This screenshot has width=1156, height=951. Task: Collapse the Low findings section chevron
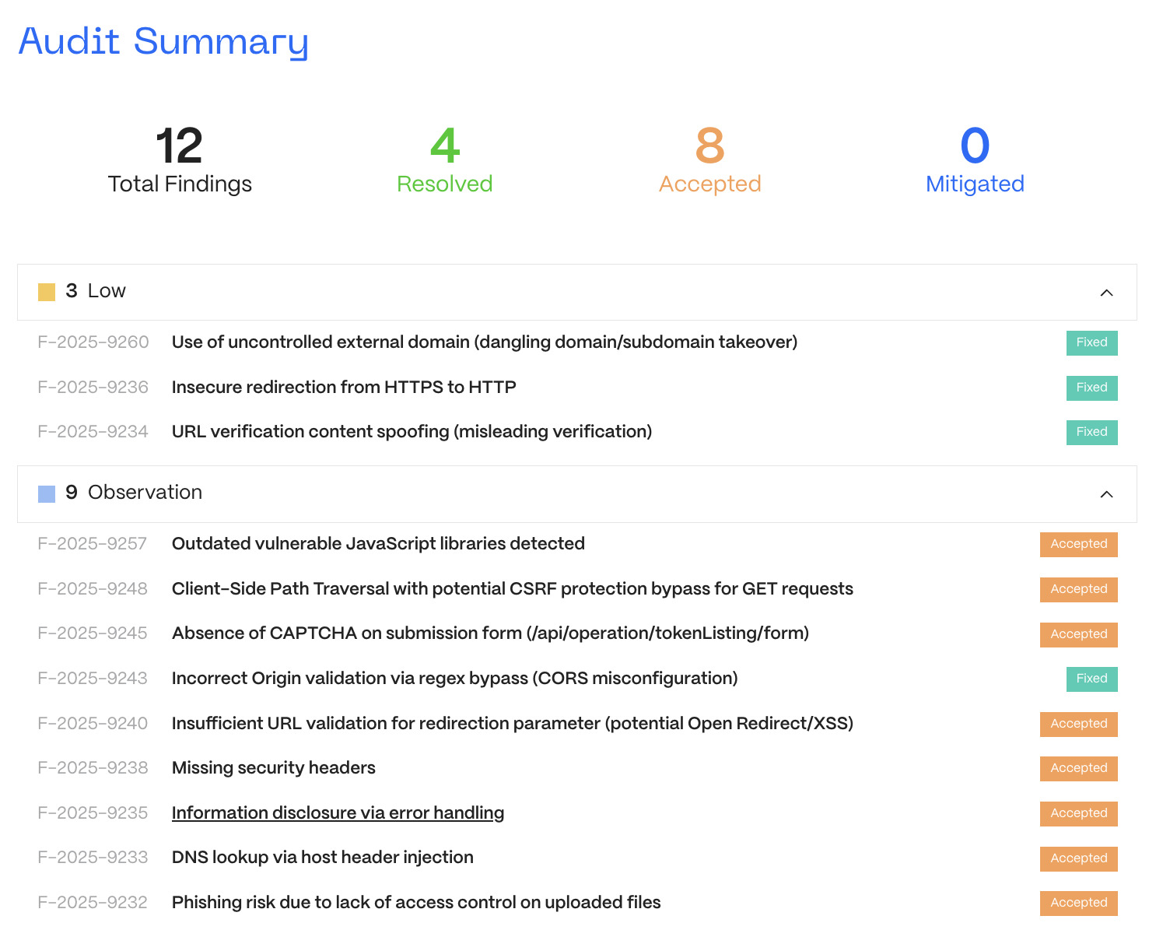pyautogui.click(x=1106, y=293)
